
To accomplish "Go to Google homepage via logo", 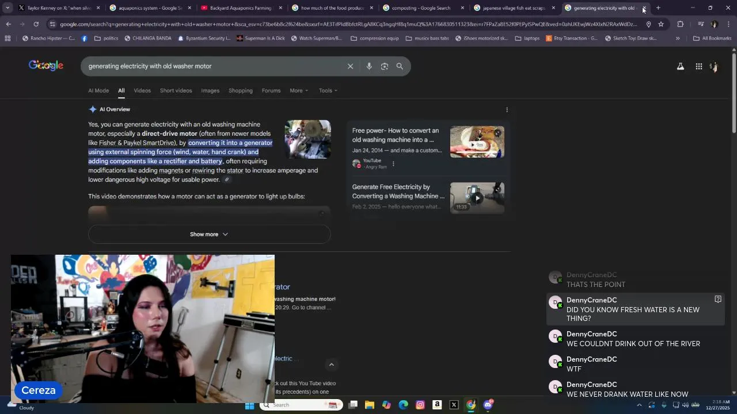I will (46, 66).
